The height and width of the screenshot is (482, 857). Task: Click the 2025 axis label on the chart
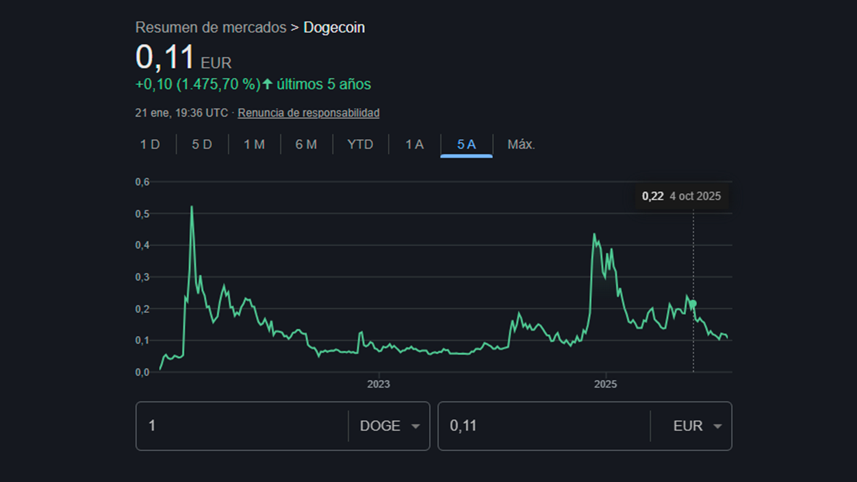(606, 384)
